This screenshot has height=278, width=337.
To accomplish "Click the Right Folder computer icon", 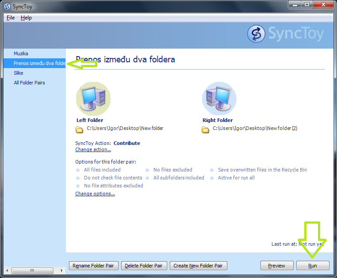I will coord(219,99).
